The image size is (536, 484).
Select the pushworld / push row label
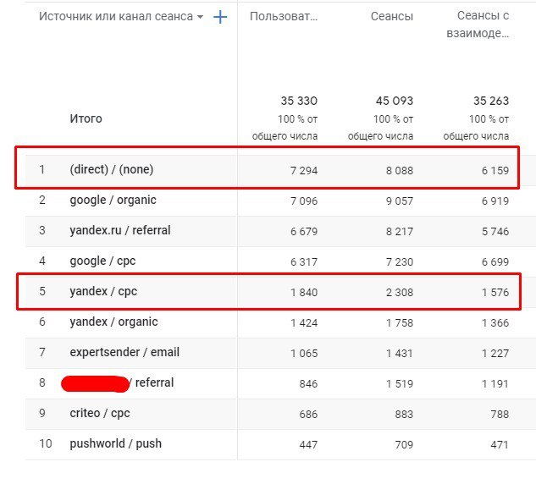tap(115, 443)
